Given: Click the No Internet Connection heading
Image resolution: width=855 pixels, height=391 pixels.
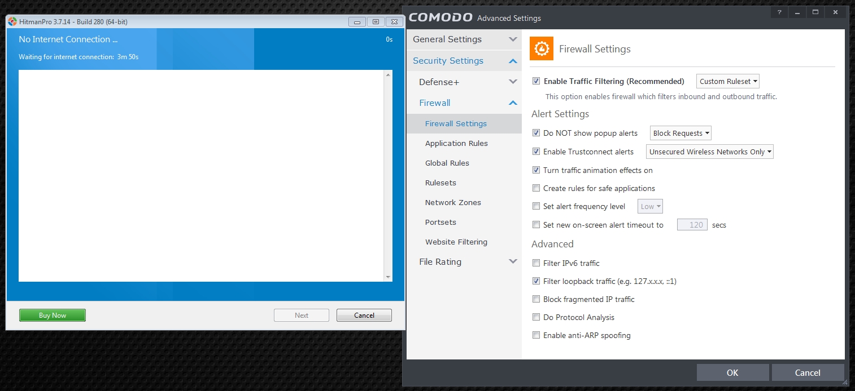Looking at the screenshot, I should pyautogui.click(x=68, y=39).
